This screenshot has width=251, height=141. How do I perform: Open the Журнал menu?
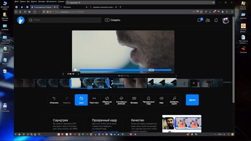coord(34,2)
